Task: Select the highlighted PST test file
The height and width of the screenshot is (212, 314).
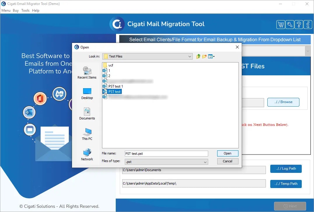Action: click(x=112, y=91)
